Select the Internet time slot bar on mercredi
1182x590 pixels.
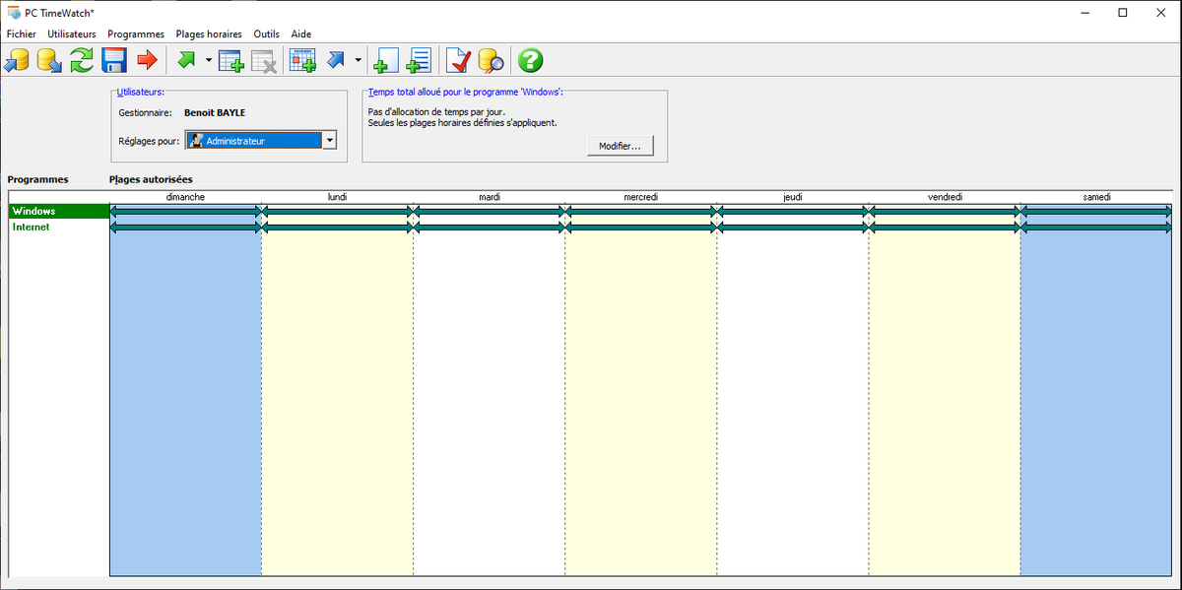point(641,228)
